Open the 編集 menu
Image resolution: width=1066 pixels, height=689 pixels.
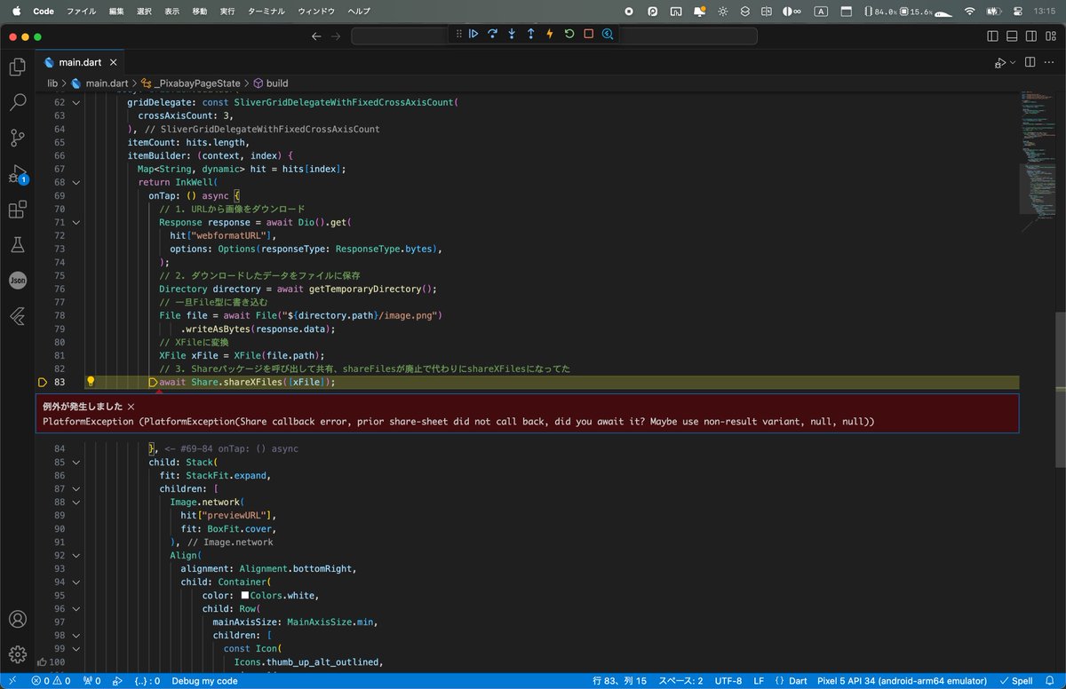point(116,11)
